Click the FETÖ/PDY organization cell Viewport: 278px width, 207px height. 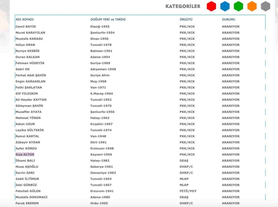[188, 191]
